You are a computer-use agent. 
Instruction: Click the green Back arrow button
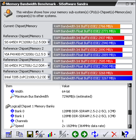[x=75, y=134]
